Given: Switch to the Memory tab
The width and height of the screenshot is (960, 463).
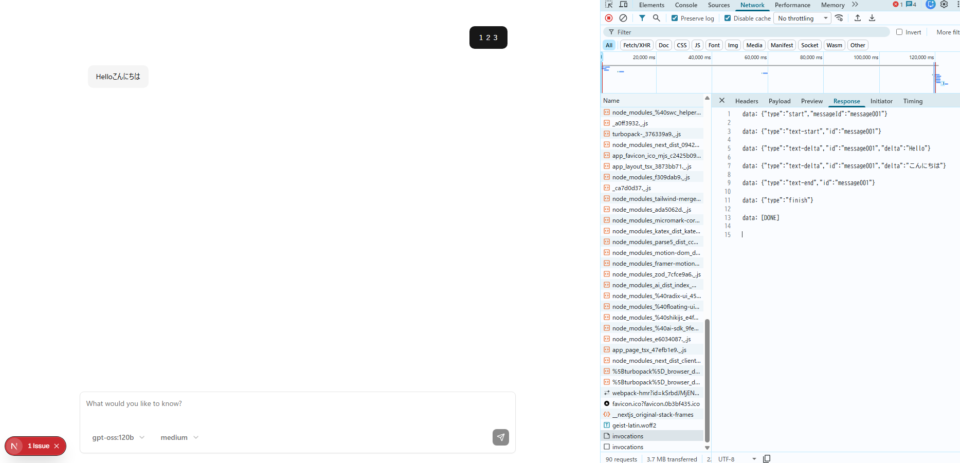Looking at the screenshot, I should (x=832, y=5).
